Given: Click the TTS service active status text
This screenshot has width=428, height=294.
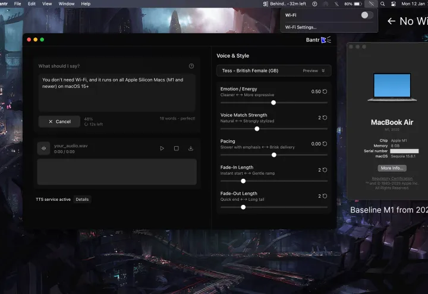Looking at the screenshot, I should tap(53, 200).
